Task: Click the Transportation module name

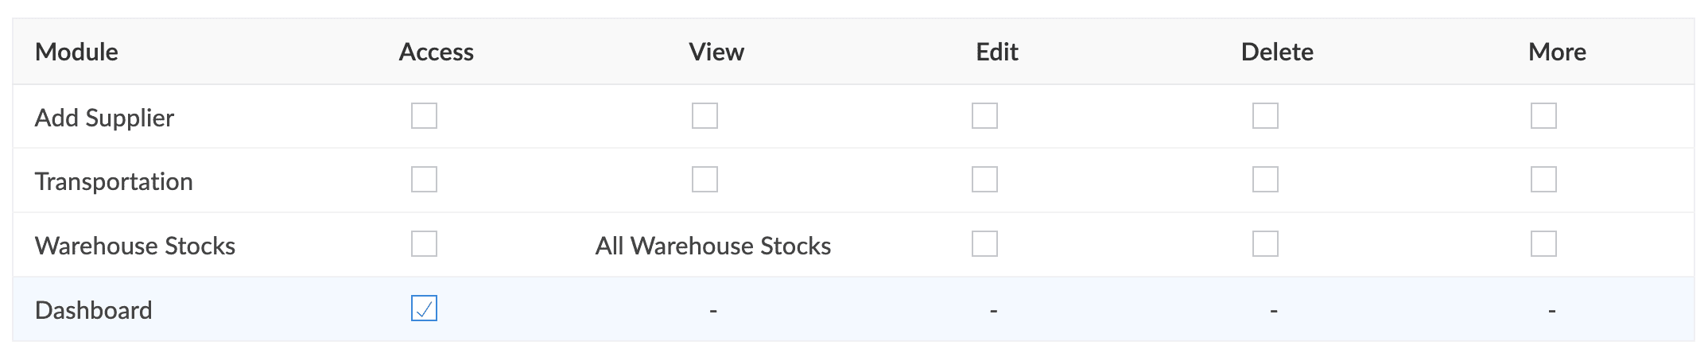Action: click(114, 181)
